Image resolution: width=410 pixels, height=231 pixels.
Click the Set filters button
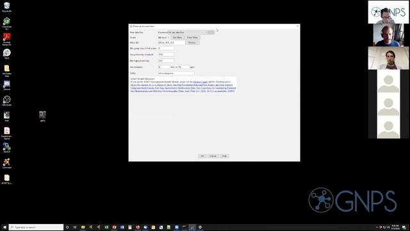(x=177, y=37)
